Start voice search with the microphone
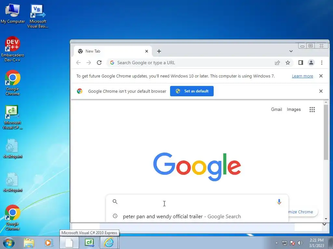Image resolution: width=333 pixels, height=249 pixels. click(279, 202)
